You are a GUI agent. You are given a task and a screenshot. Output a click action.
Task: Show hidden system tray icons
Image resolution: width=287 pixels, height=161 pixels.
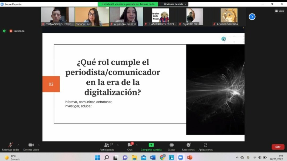pos(237,157)
